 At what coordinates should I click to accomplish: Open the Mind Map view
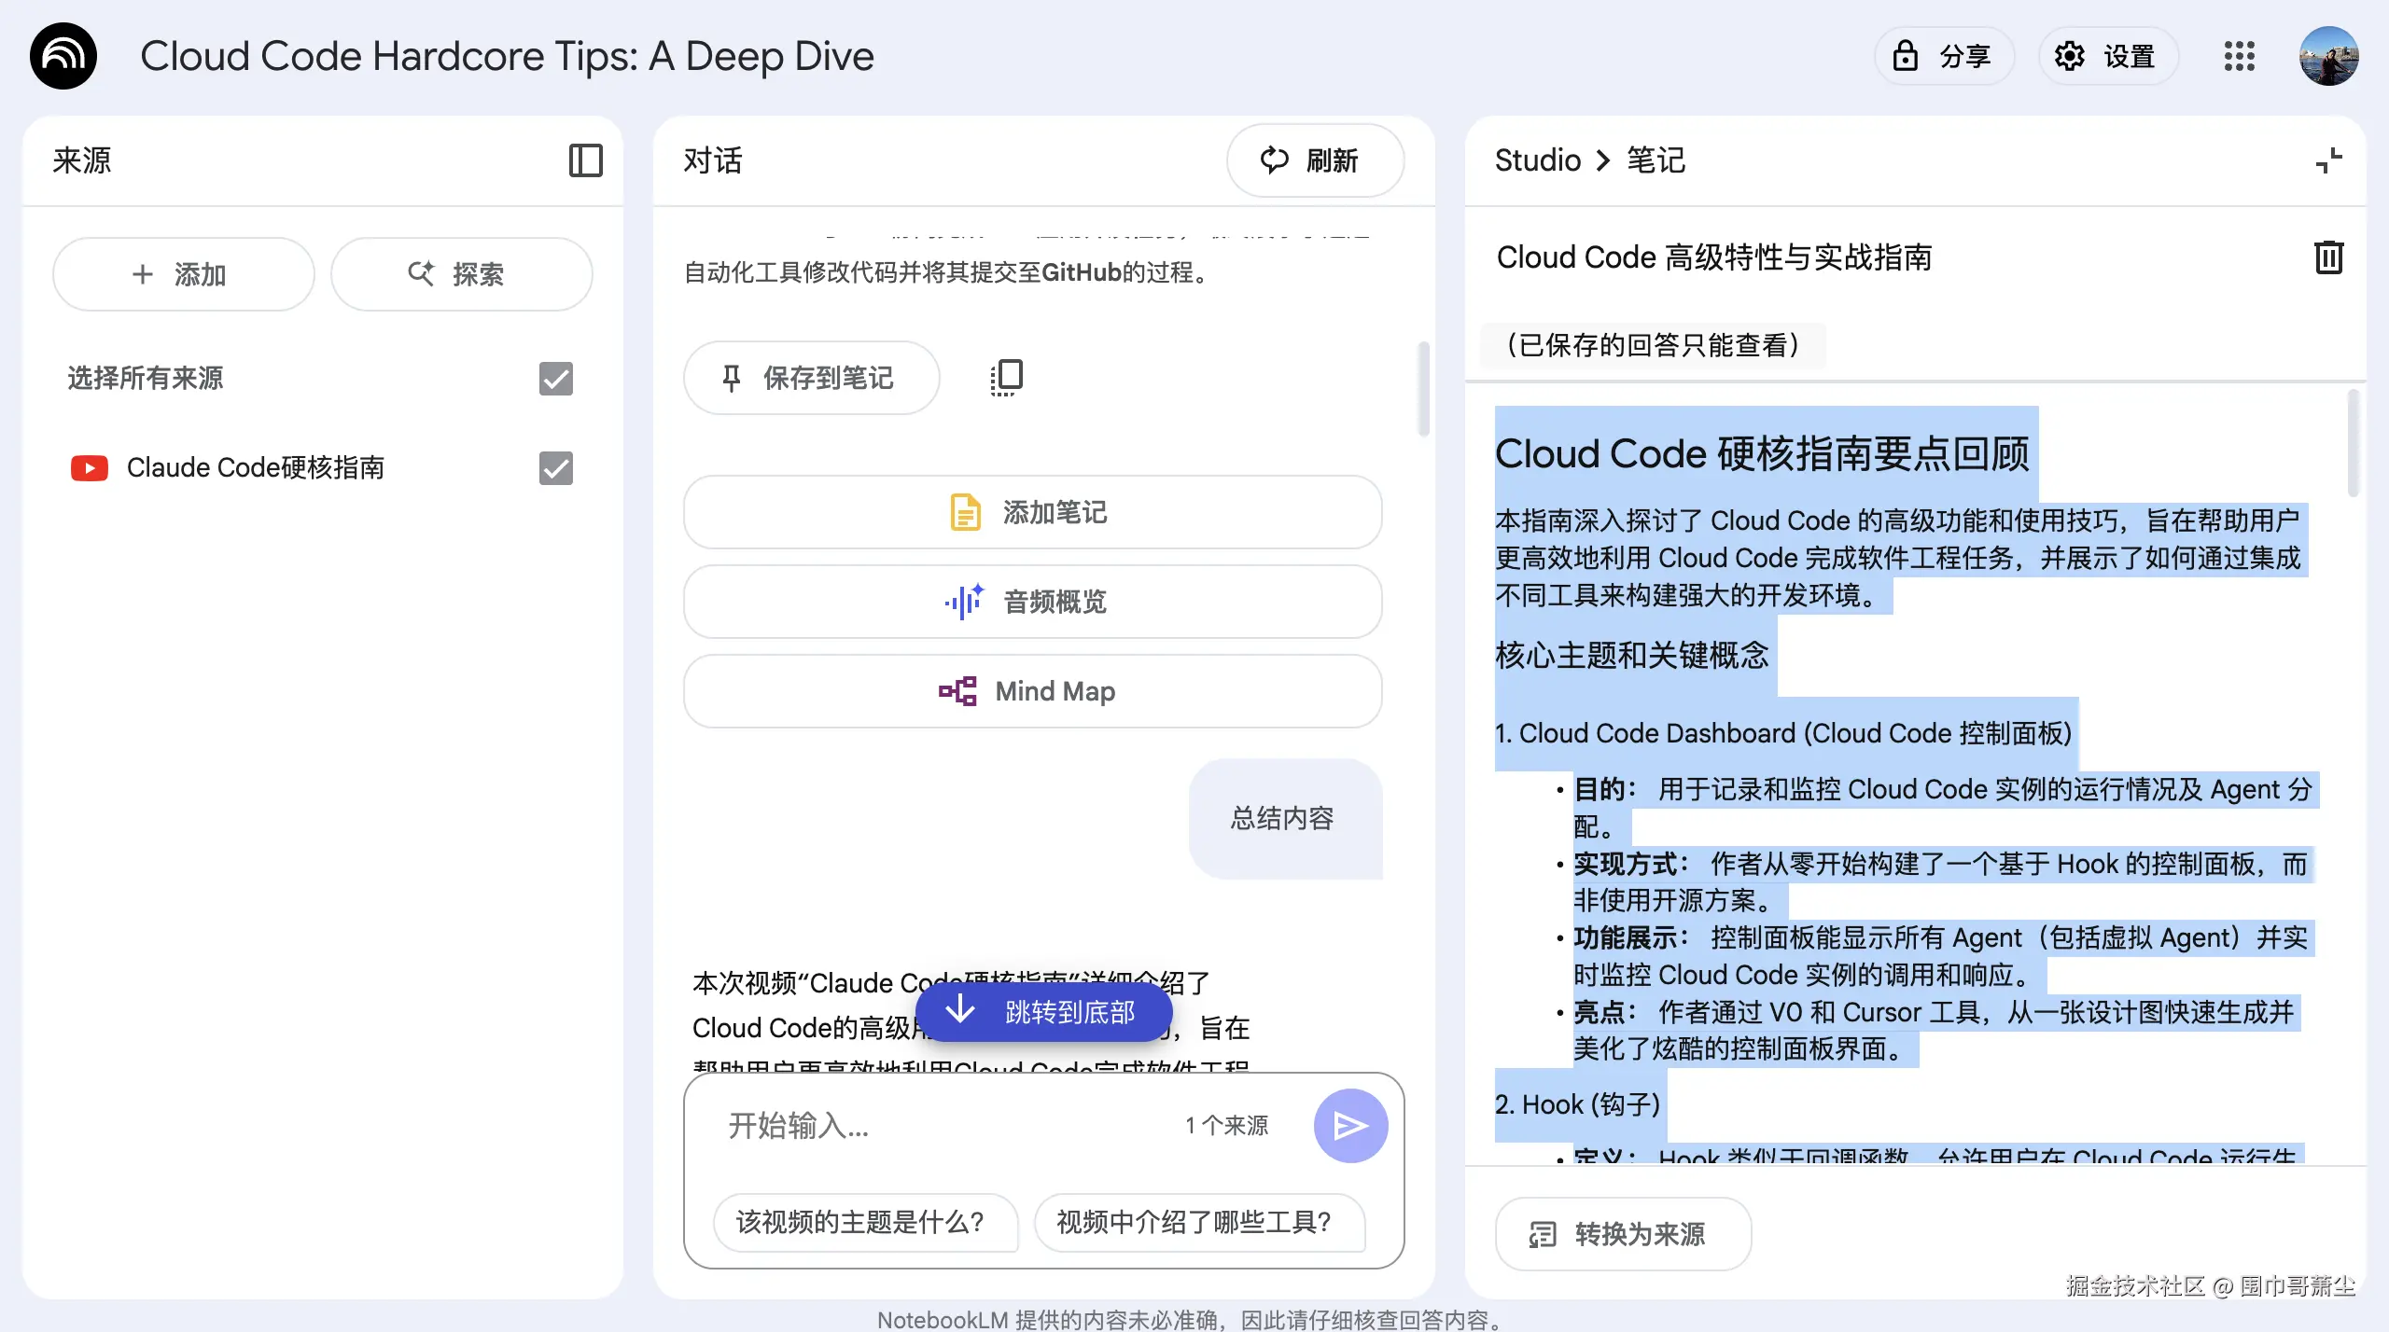click(x=1032, y=690)
